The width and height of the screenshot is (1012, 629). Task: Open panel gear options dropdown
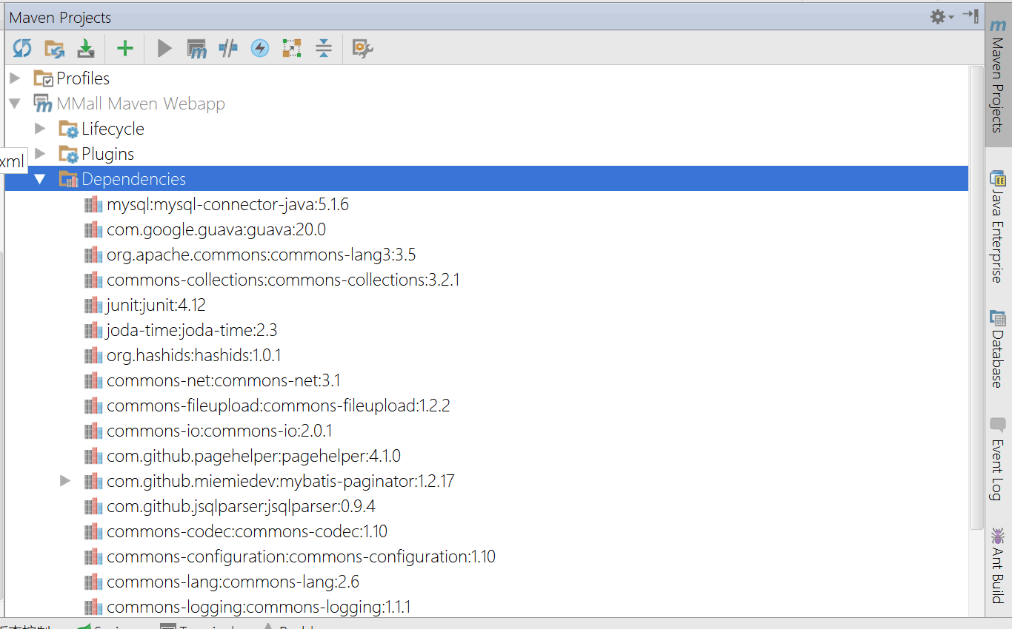click(x=942, y=16)
